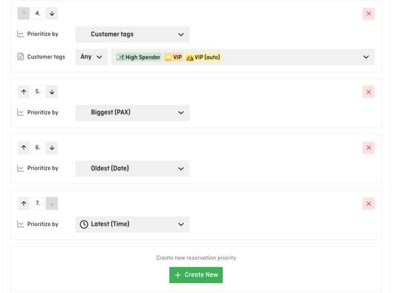Open the Customer tags prioritize dropdown

click(132, 35)
